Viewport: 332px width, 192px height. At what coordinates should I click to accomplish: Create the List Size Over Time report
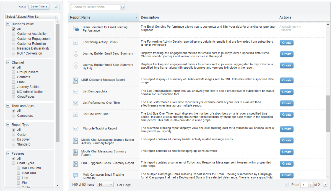[x=287, y=115]
